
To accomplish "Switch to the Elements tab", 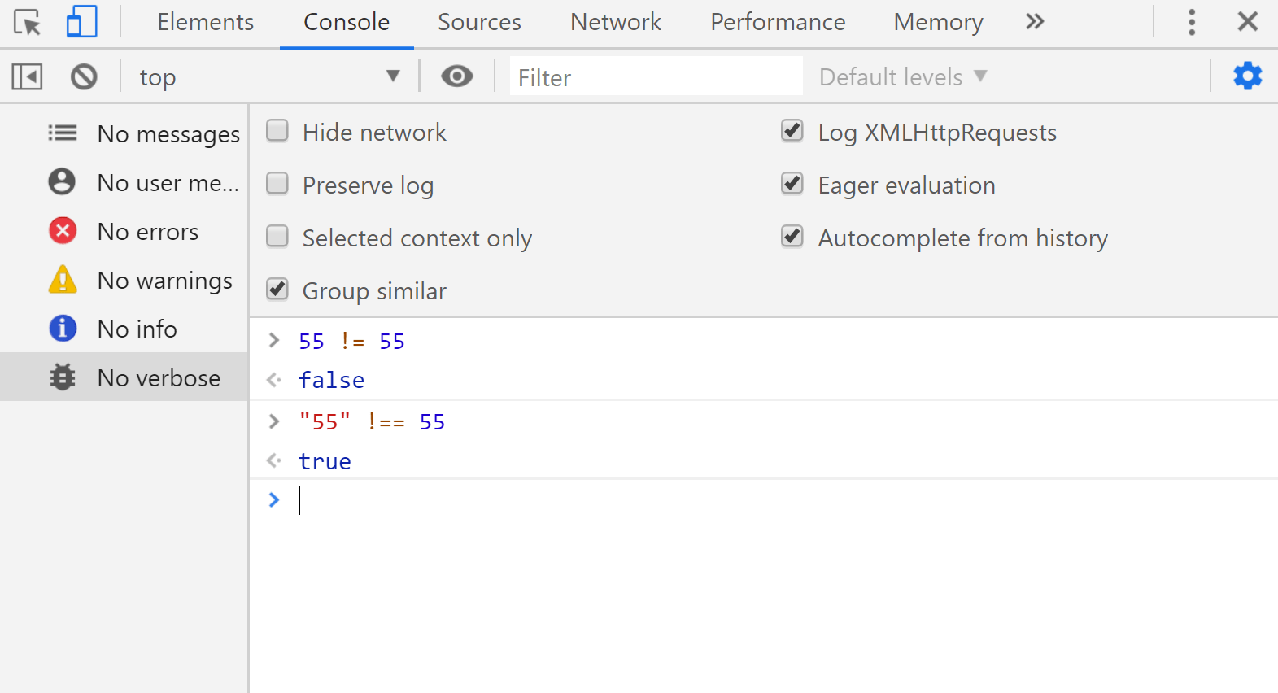I will (x=206, y=22).
